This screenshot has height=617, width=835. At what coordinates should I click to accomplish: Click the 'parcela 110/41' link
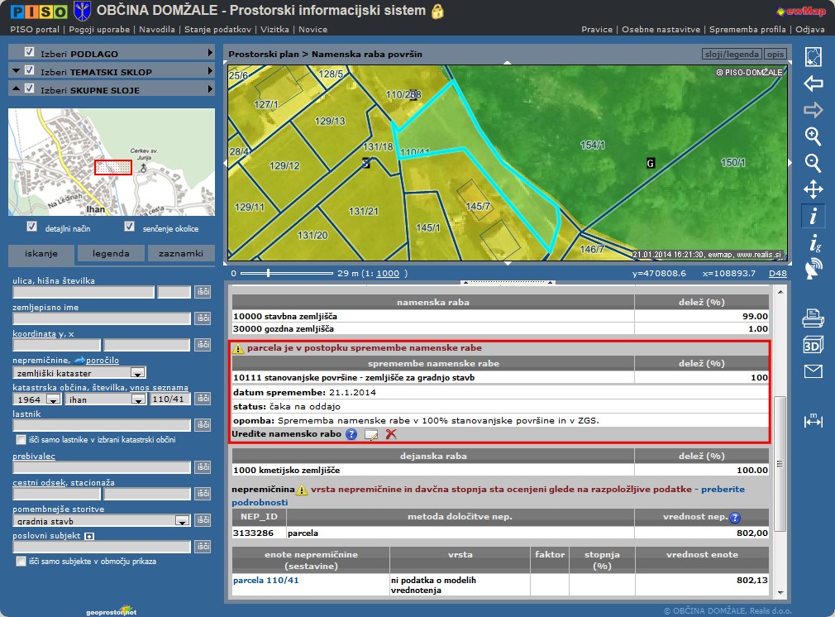(265, 581)
